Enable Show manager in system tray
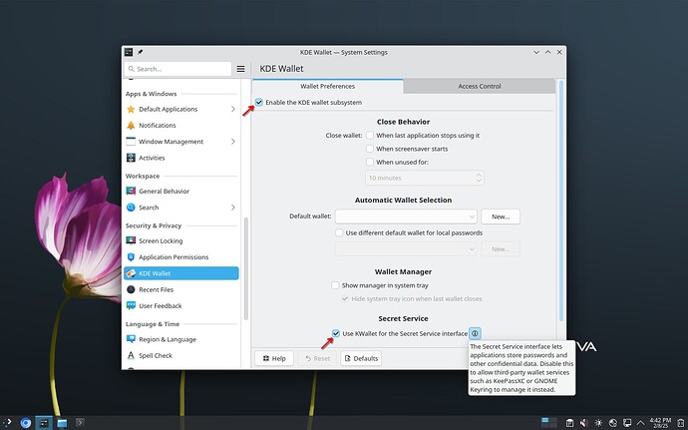Viewport: 688px width, 430px height. click(x=336, y=285)
